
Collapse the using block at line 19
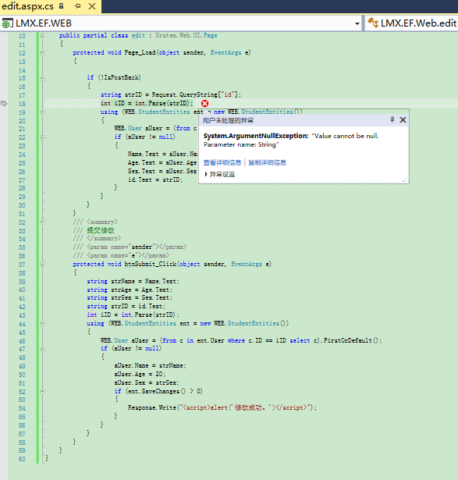pos(43,112)
